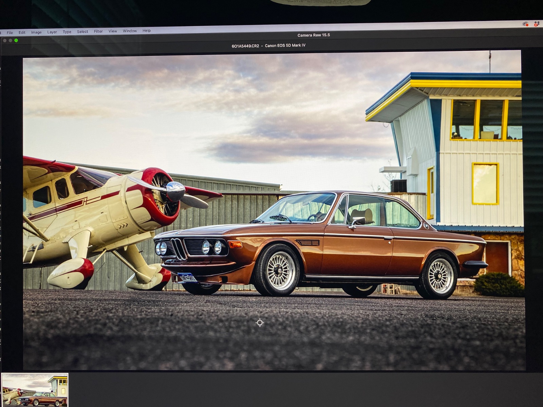The height and width of the screenshot is (407, 543).
Task: Open the Image menu
Action: [36, 32]
